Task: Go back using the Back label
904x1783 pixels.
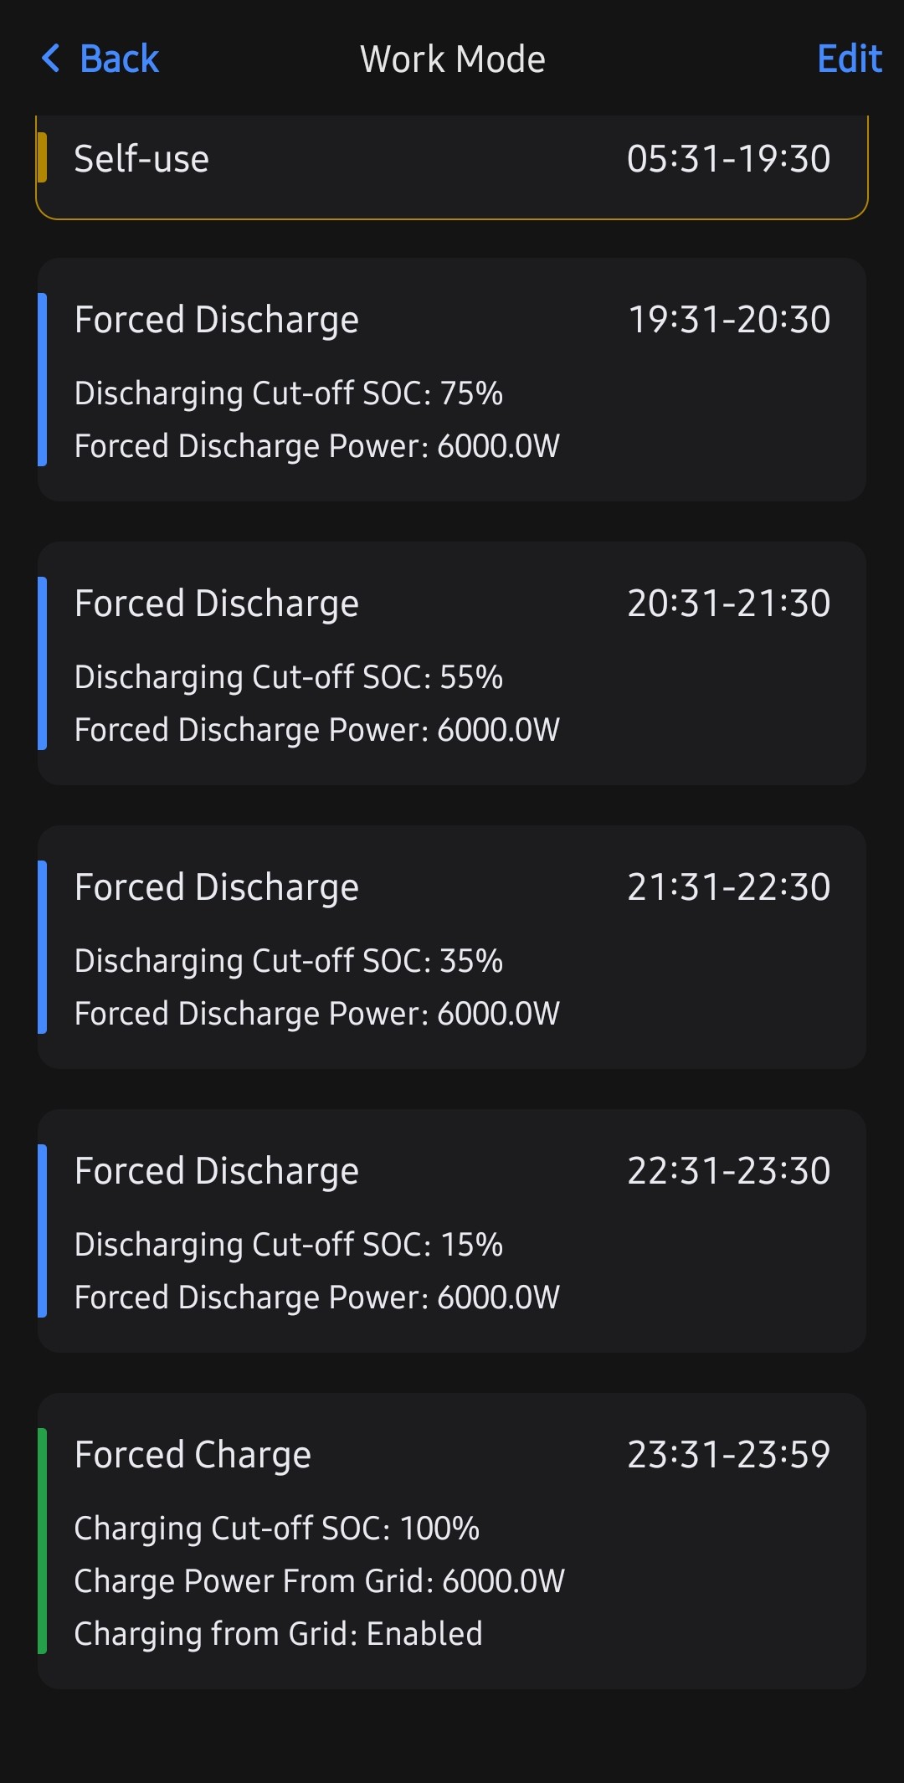Action: point(119,59)
